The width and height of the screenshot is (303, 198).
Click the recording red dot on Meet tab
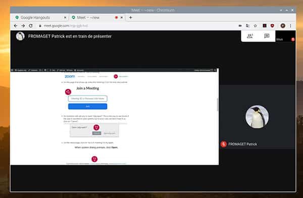point(116,18)
